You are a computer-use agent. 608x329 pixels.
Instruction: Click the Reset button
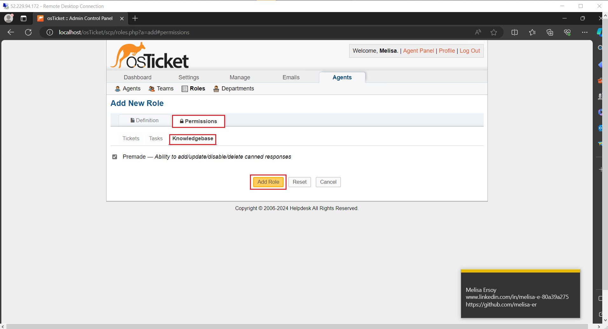[x=300, y=182]
